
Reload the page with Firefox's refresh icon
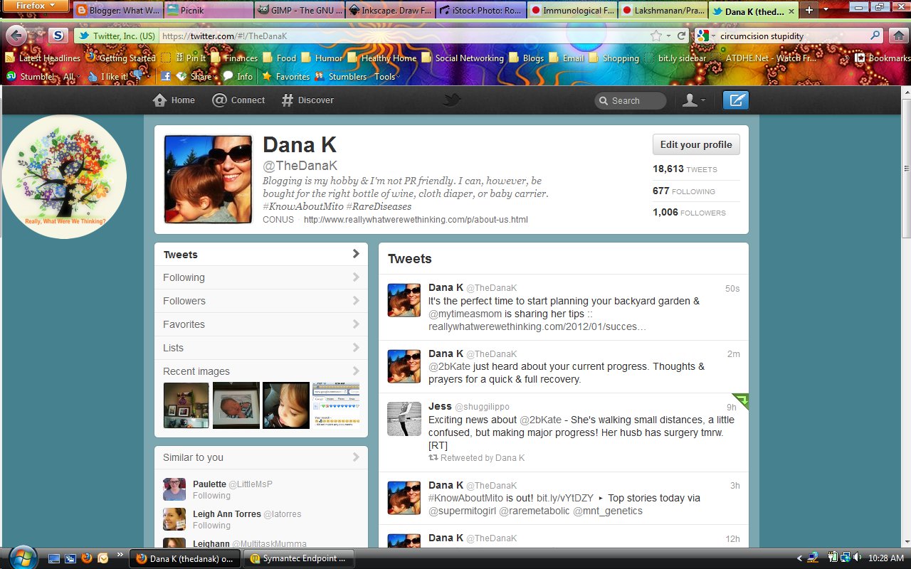[683, 34]
